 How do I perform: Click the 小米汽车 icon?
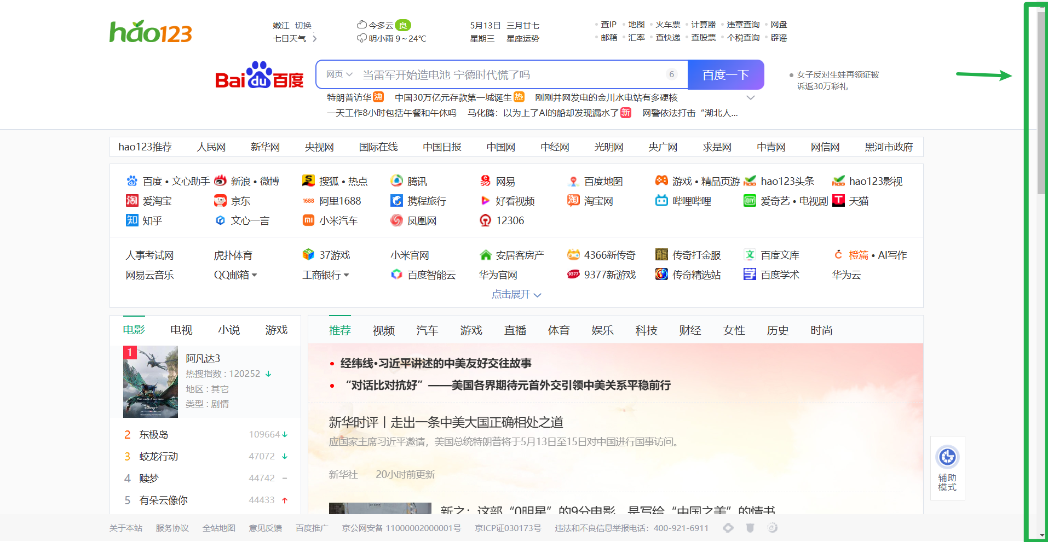pyautogui.click(x=309, y=220)
